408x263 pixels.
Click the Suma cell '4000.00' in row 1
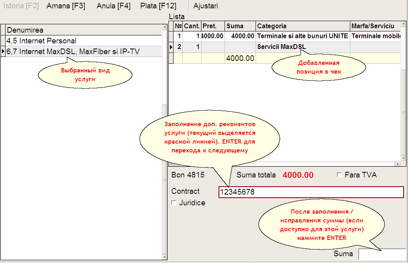pyautogui.click(x=240, y=36)
